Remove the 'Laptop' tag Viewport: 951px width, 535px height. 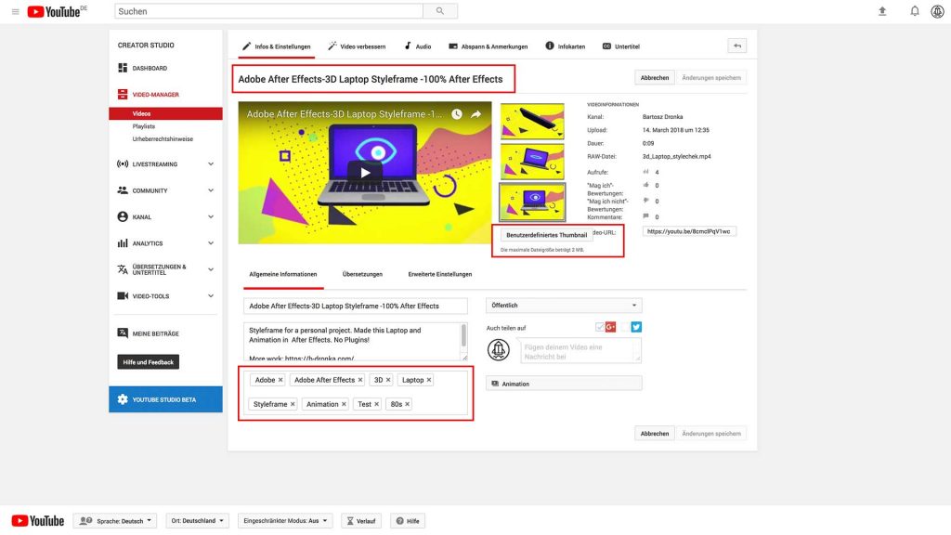[429, 380]
